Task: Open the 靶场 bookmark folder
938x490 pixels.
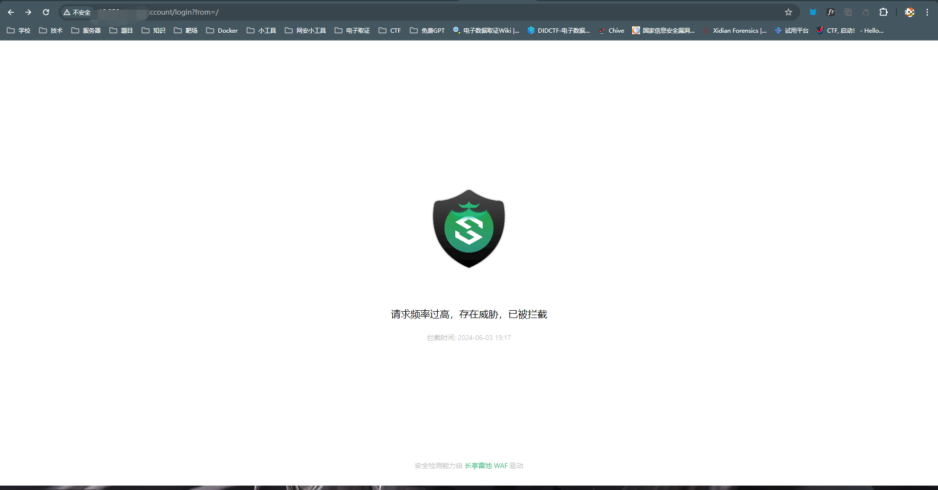Action: (x=186, y=30)
